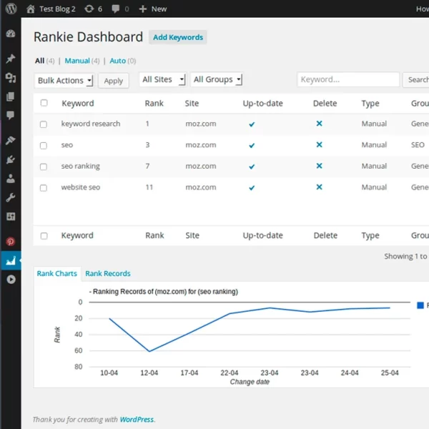Switch to the Rank Records tab
The height and width of the screenshot is (429, 429).
coord(108,273)
